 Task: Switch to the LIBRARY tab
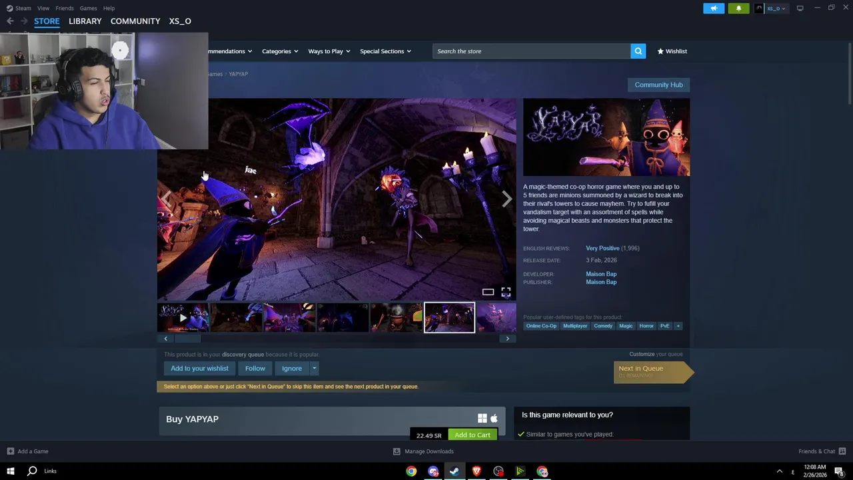pyautogui.click(x=85, y=21)
